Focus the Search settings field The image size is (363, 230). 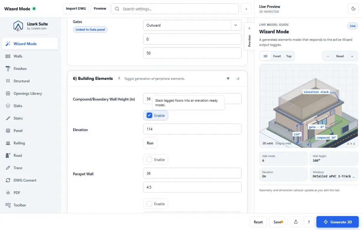click(175, 9)
